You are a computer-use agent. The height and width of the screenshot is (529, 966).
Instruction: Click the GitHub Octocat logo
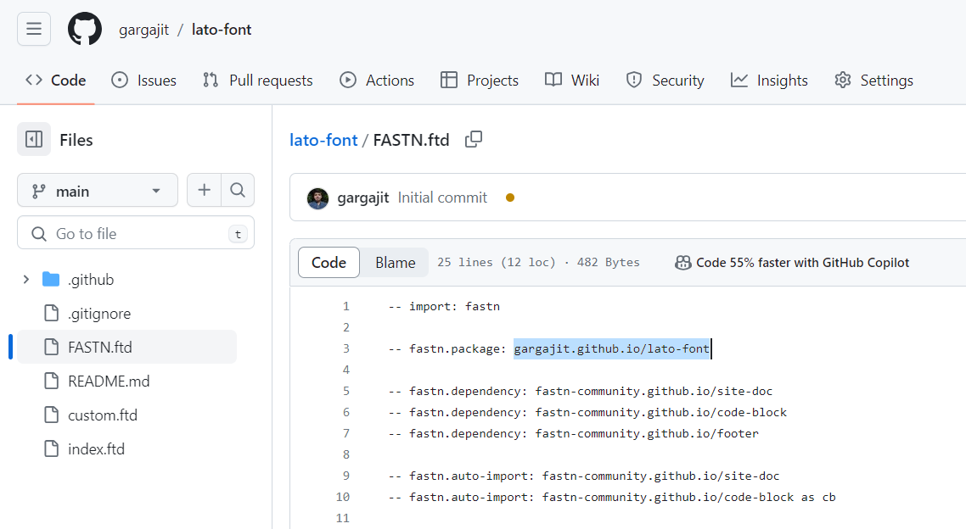[x=84, y=29]
